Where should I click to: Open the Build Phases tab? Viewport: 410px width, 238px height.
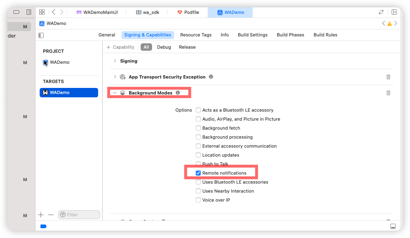click(x=291, y=35)
